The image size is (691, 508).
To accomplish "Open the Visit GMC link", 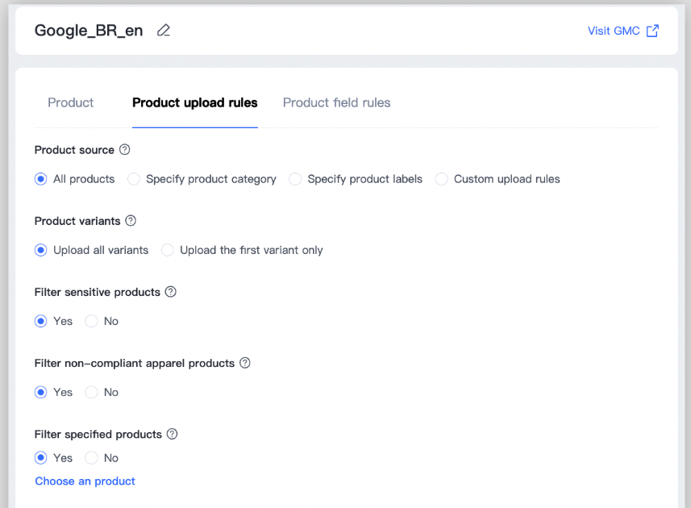I will pyautogui.click(x=614, y=31).
